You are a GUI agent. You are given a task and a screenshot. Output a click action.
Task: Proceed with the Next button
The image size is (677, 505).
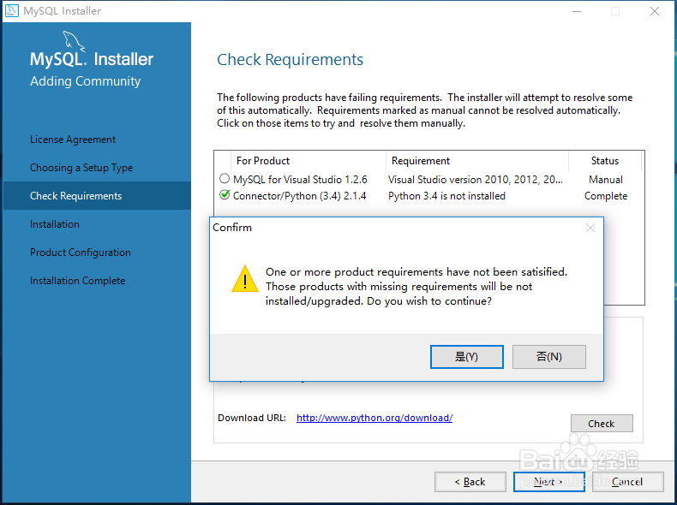click(548, 482)
